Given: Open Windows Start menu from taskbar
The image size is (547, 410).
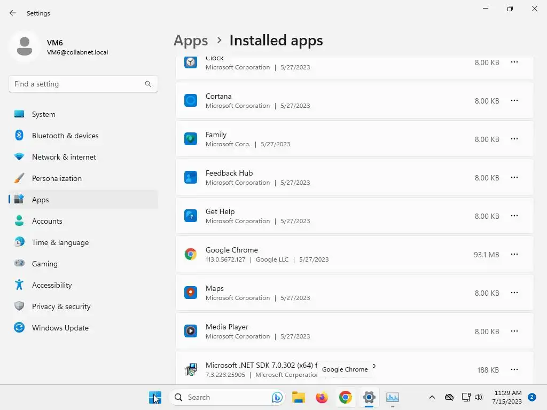Looking at the screenshot, I should pyautogui.click(x=155, y=397).
